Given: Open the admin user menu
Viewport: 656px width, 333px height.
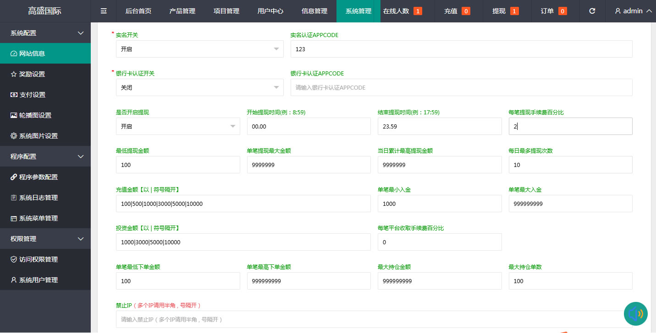Looking at the screenshot, I should [633, 11].
